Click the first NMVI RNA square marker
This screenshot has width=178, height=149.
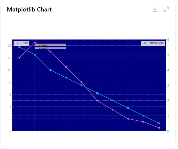tap(19, 47)
